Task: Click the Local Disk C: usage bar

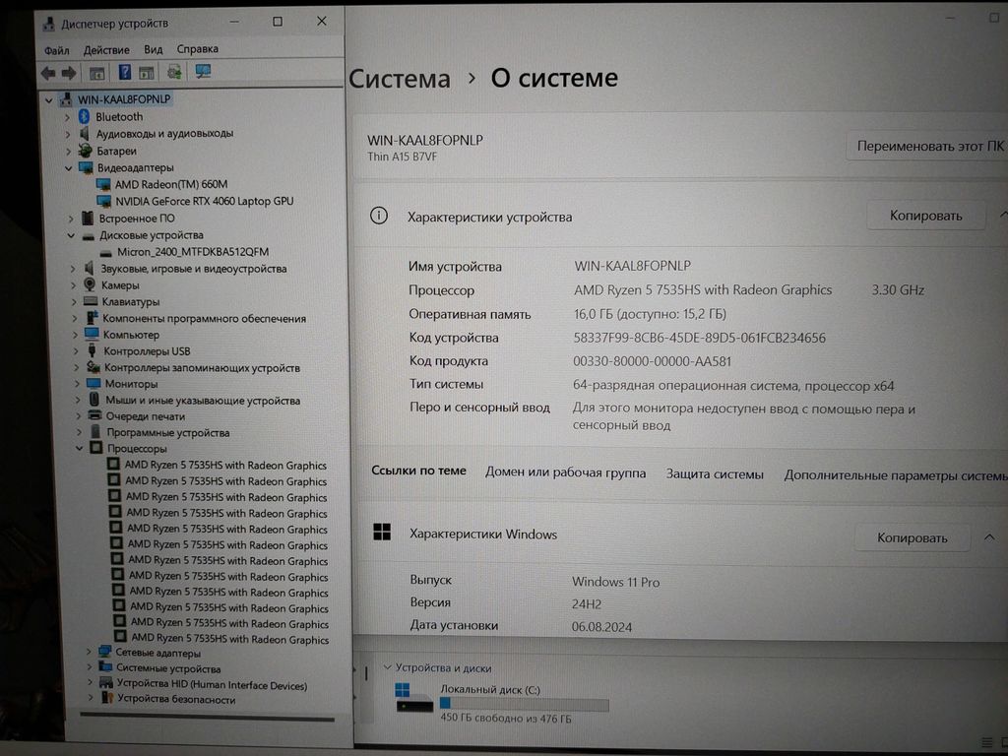Action: pos(524,705)
